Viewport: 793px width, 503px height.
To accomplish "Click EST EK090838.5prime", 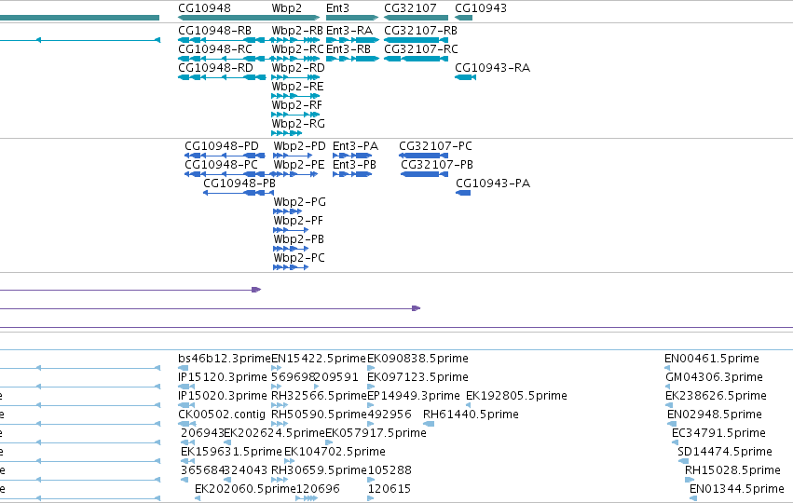I will 417,359.
